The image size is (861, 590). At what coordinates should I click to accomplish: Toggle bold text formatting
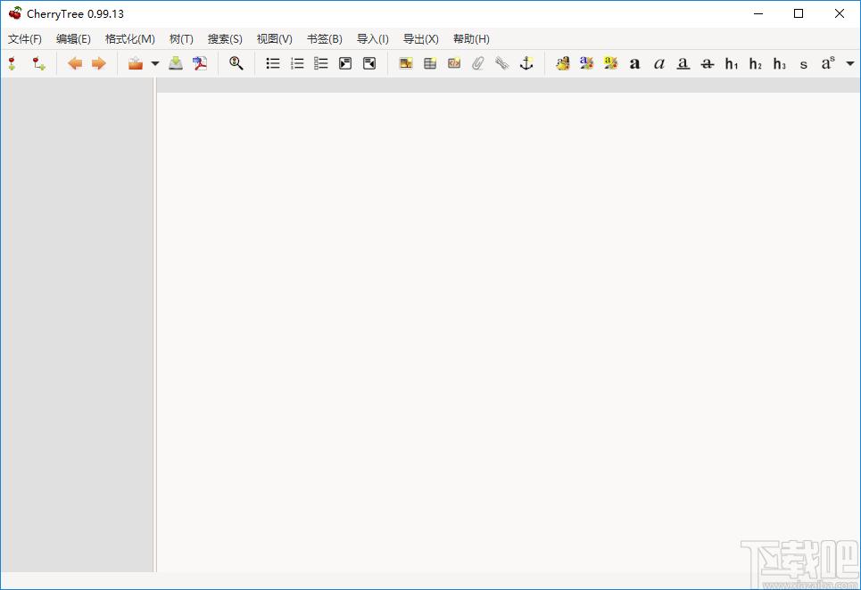click(x=634, y=63)
